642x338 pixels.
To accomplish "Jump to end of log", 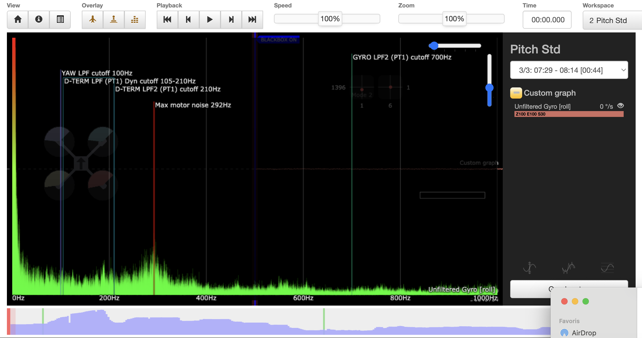I will (252, 19).
